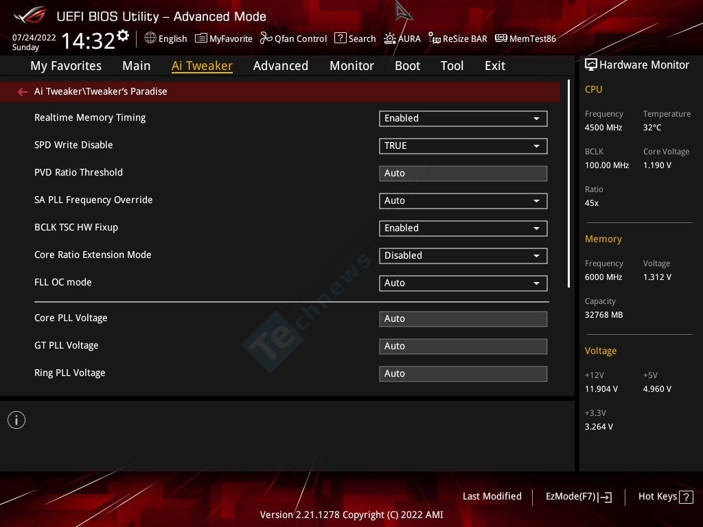Click the 4500 MHz CPU frequency value
This screenshot has height=527, width=703.
(x=603, y=127)
